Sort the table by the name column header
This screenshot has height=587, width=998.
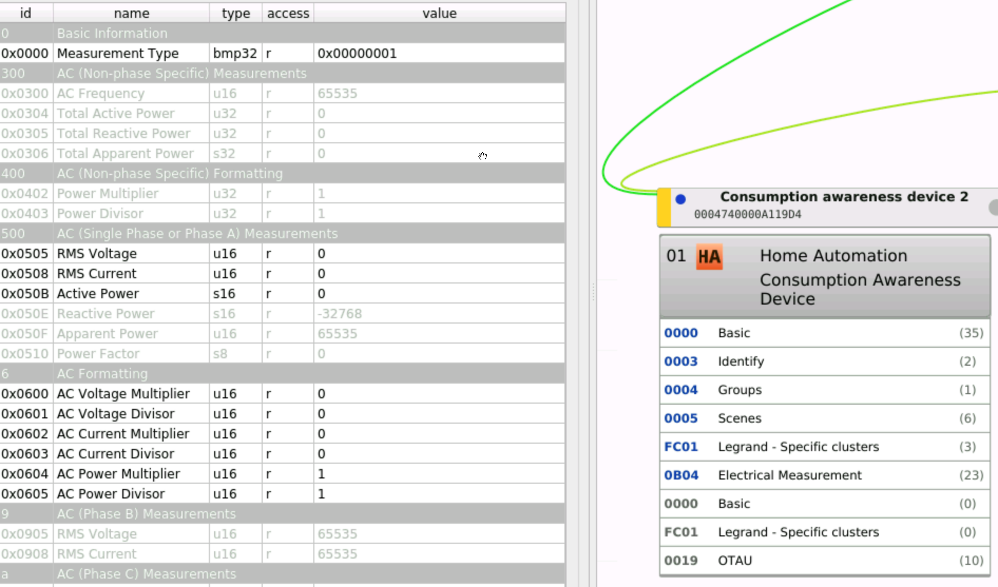coord(131,13)
